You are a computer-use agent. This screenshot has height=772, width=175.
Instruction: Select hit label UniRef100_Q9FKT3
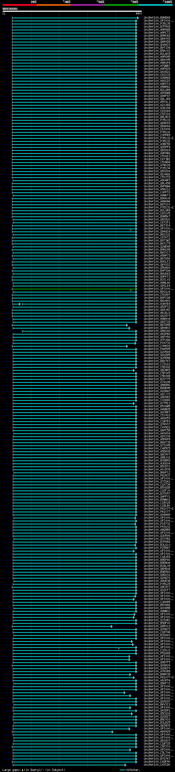(157, 277)
